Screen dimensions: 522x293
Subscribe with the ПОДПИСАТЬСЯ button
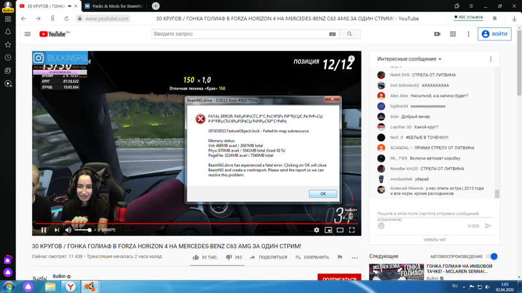(x=339, y=279)
